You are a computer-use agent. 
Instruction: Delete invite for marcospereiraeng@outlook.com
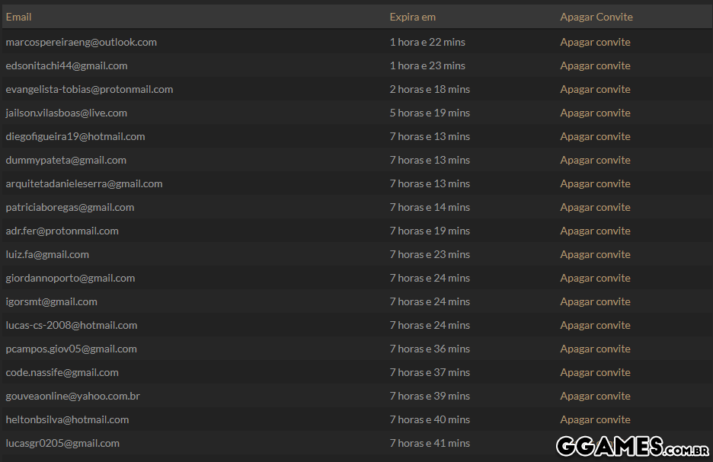pyautogui.click(x=595, y=42)
